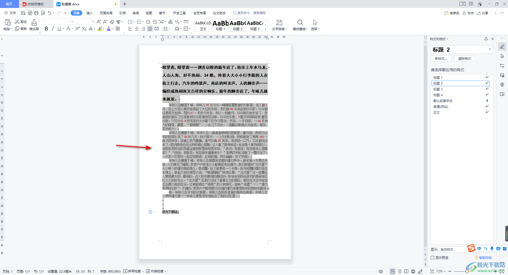Click the 分享 share button
Viewport: 508px width, 275px height.
click(x=483, y=13)
